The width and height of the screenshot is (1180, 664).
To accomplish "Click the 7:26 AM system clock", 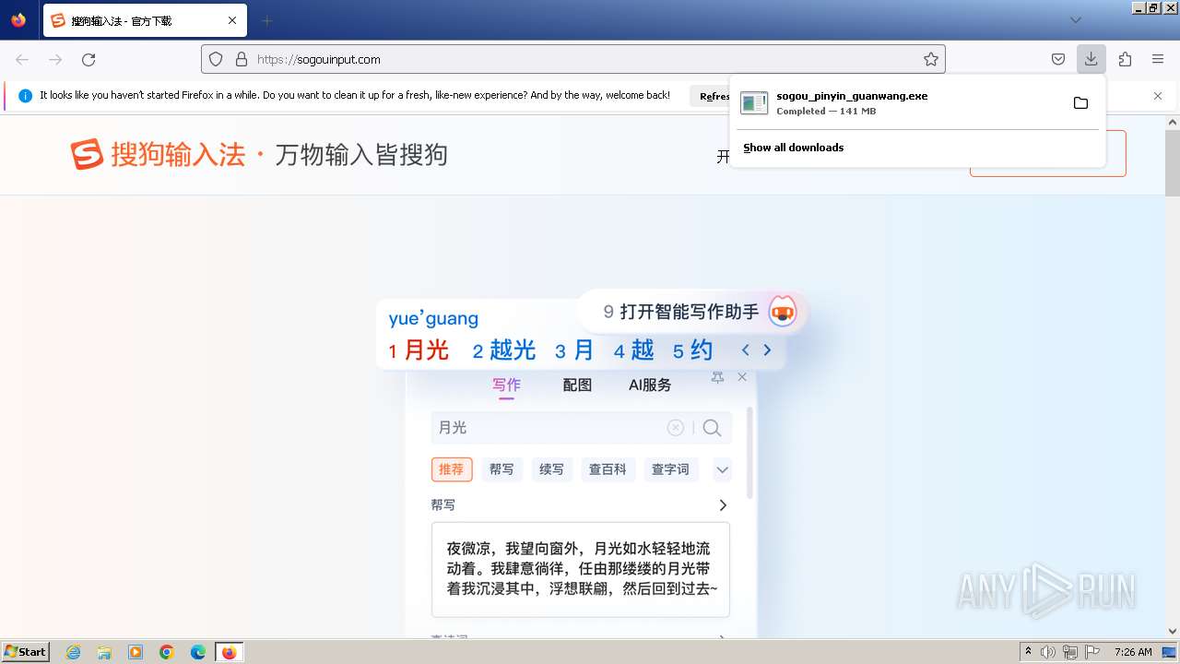I will (1133, 652).
